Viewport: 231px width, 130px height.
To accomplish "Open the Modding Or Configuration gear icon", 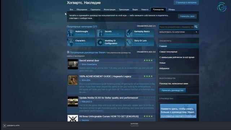I will click(x=100, y=42).
